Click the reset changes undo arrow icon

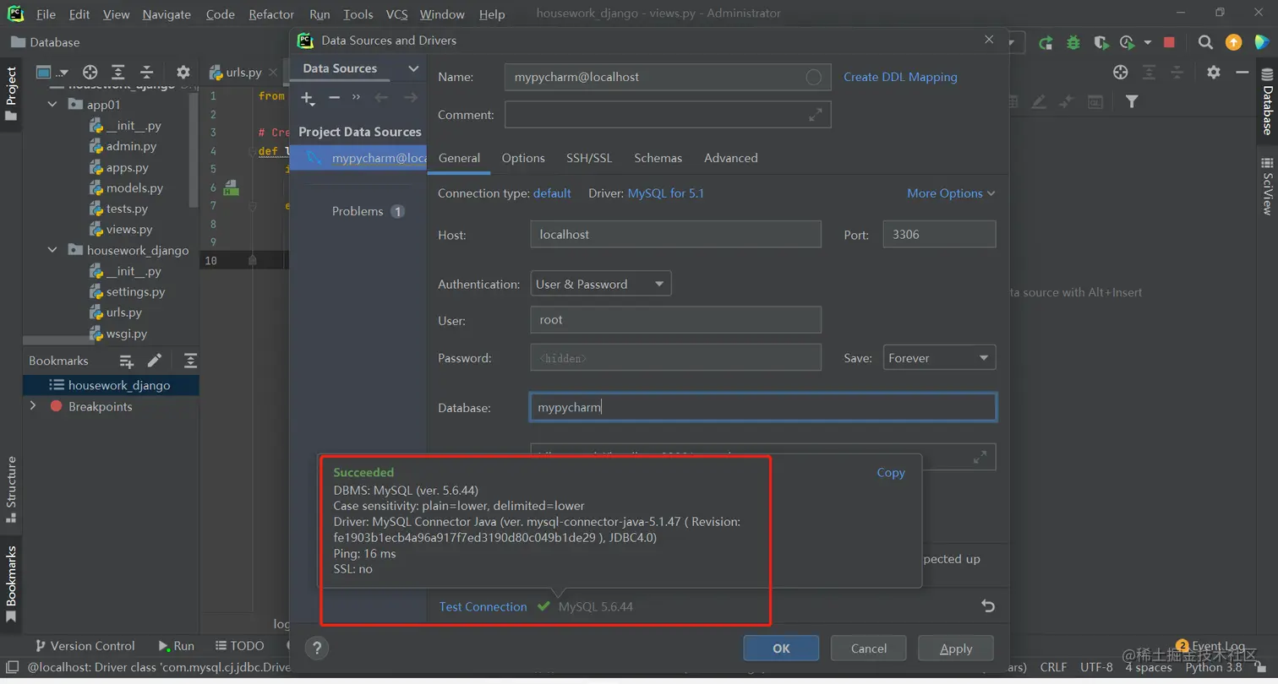(x=987, y=605)
